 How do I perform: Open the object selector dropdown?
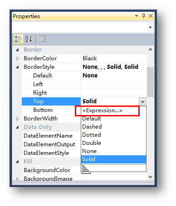150,27
